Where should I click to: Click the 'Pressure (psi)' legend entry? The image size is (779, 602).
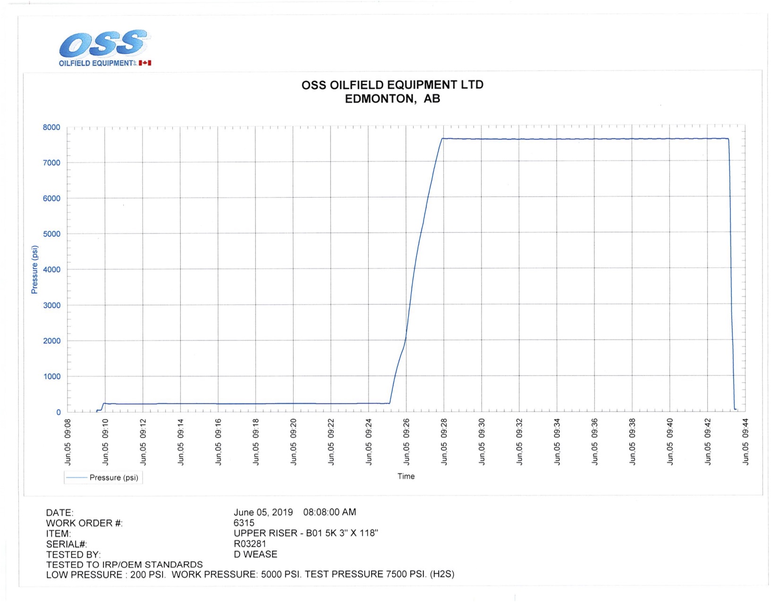click(103, 478)
